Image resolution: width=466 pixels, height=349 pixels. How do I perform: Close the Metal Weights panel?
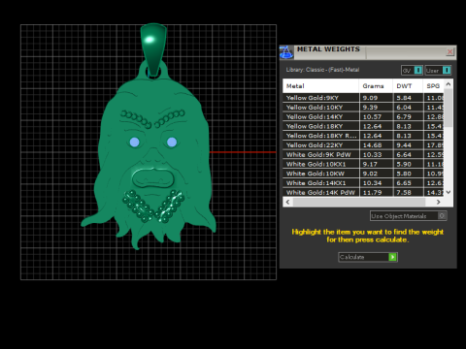[x=449, y=51]
